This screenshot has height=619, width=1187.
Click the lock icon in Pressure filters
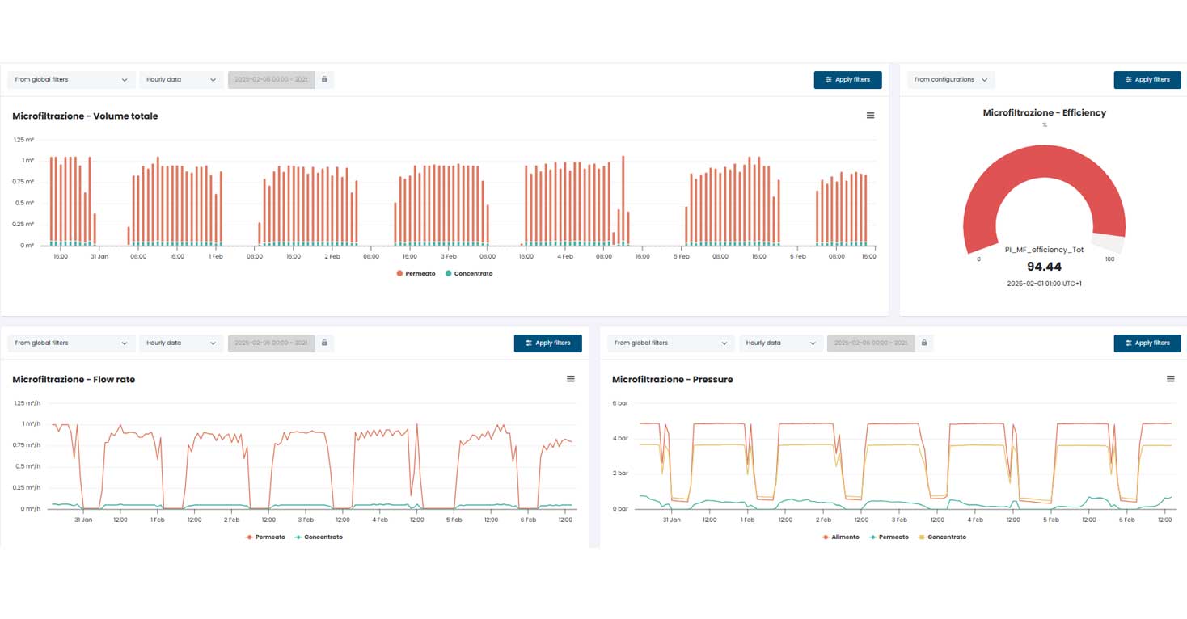[924, 343]
